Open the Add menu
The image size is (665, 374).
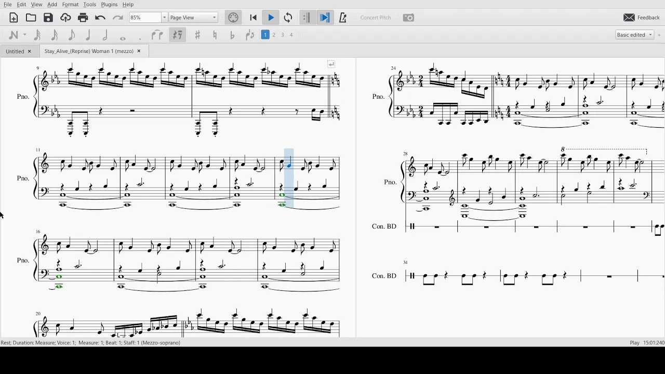click(x=52, y=4)
